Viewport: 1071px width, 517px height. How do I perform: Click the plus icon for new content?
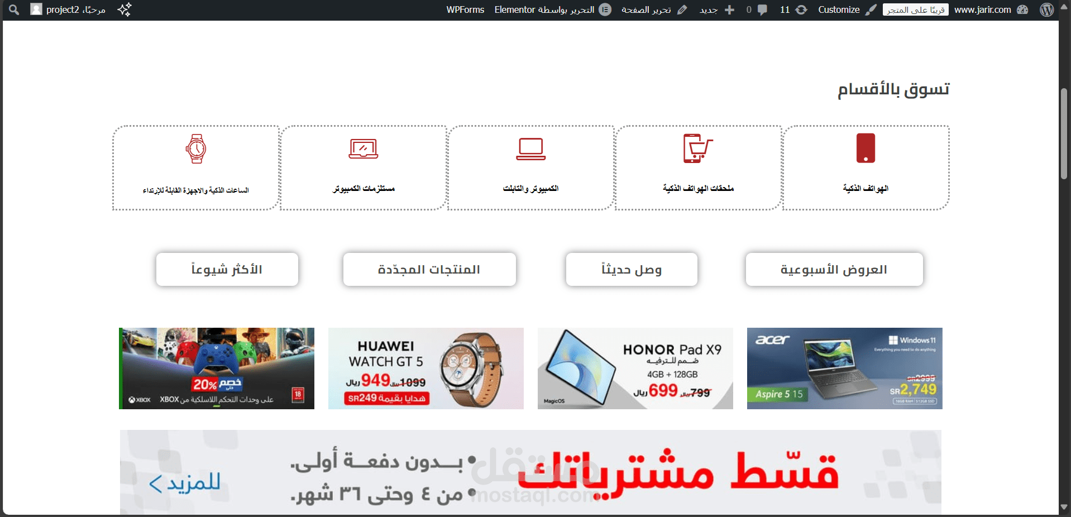729,9
